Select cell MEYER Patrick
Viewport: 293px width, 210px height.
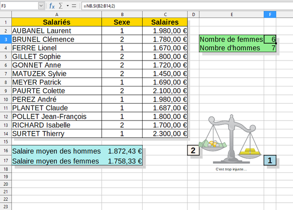point(57,82)
